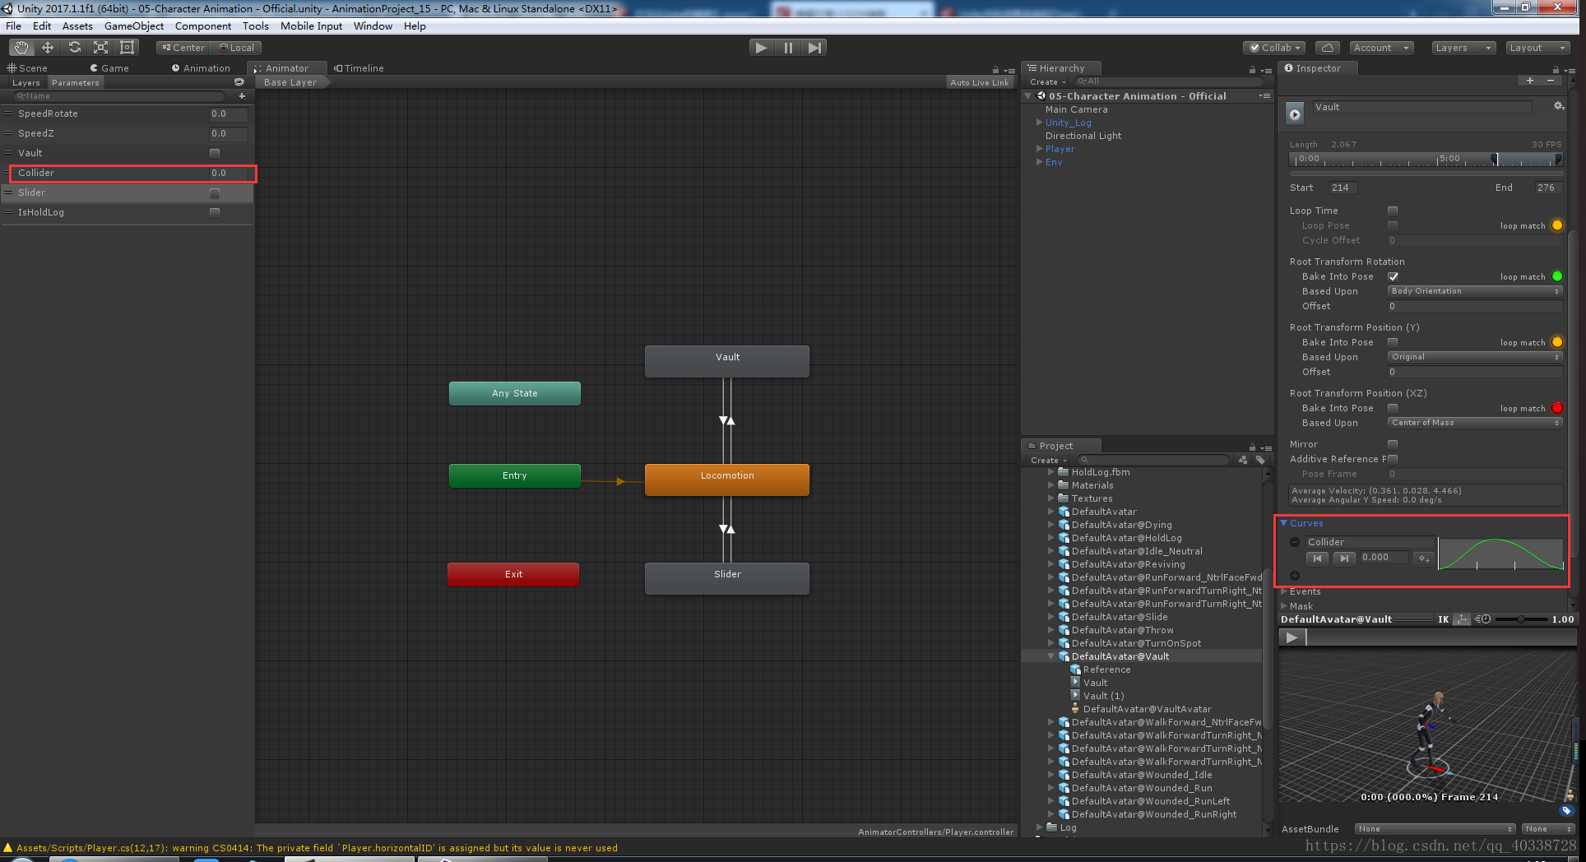The width and height of the screenshot is (1586, 862).
Task: Add a key to the Collider curve
Action: (x=1424, y=558)
